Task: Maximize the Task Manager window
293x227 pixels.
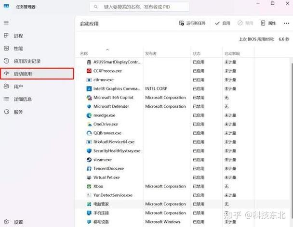Action: pos(273,3)
